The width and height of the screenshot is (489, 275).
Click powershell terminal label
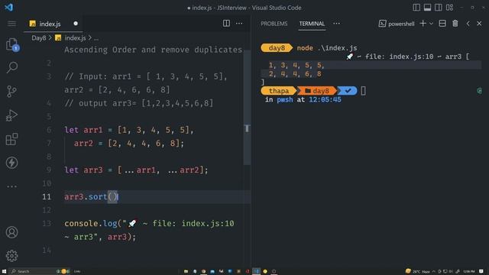(397, 24)
